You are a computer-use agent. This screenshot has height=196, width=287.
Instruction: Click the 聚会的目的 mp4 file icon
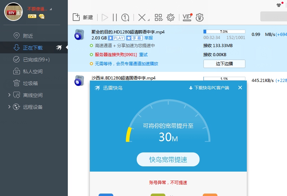point(79,34)
